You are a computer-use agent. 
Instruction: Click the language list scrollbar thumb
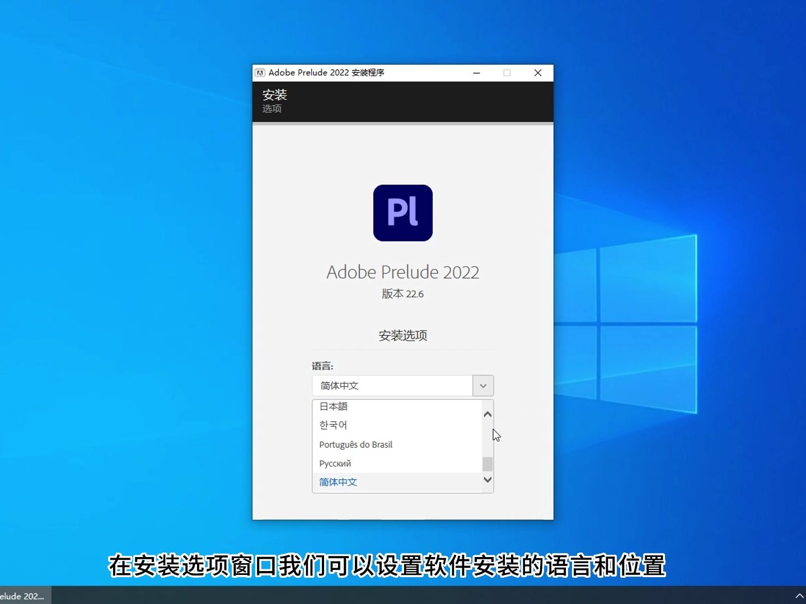pyautogui.click(x=488, y=464)
